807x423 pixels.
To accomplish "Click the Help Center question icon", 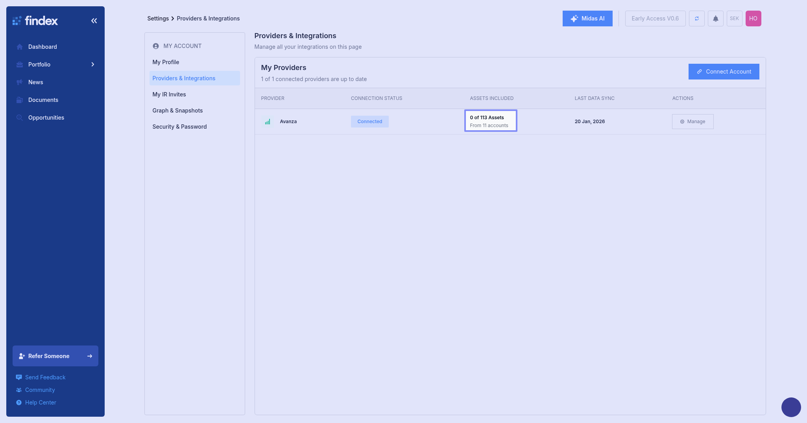I will point(19,403).
